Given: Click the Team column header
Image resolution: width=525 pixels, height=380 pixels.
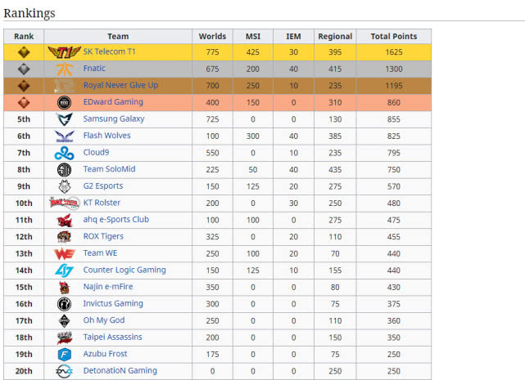Looking at the screenshot, I should 118,37.
